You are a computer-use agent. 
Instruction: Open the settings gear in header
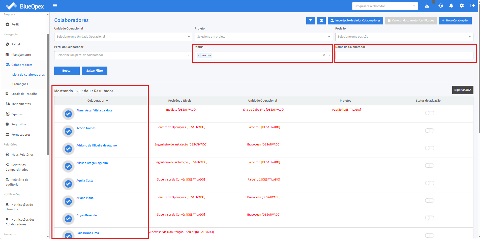click(x=462, y=6)
